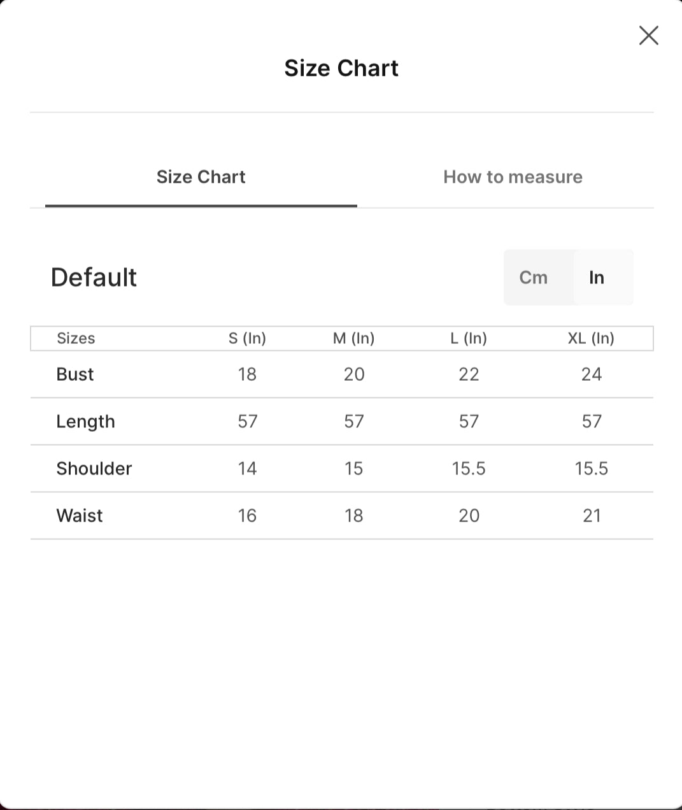Screen dimensions: 682x810
Task: Click the Waist row label
Action: (x=80, y=516)
